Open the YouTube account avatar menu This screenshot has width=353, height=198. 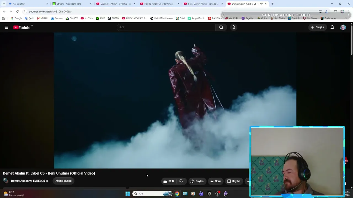click(343, 27)
